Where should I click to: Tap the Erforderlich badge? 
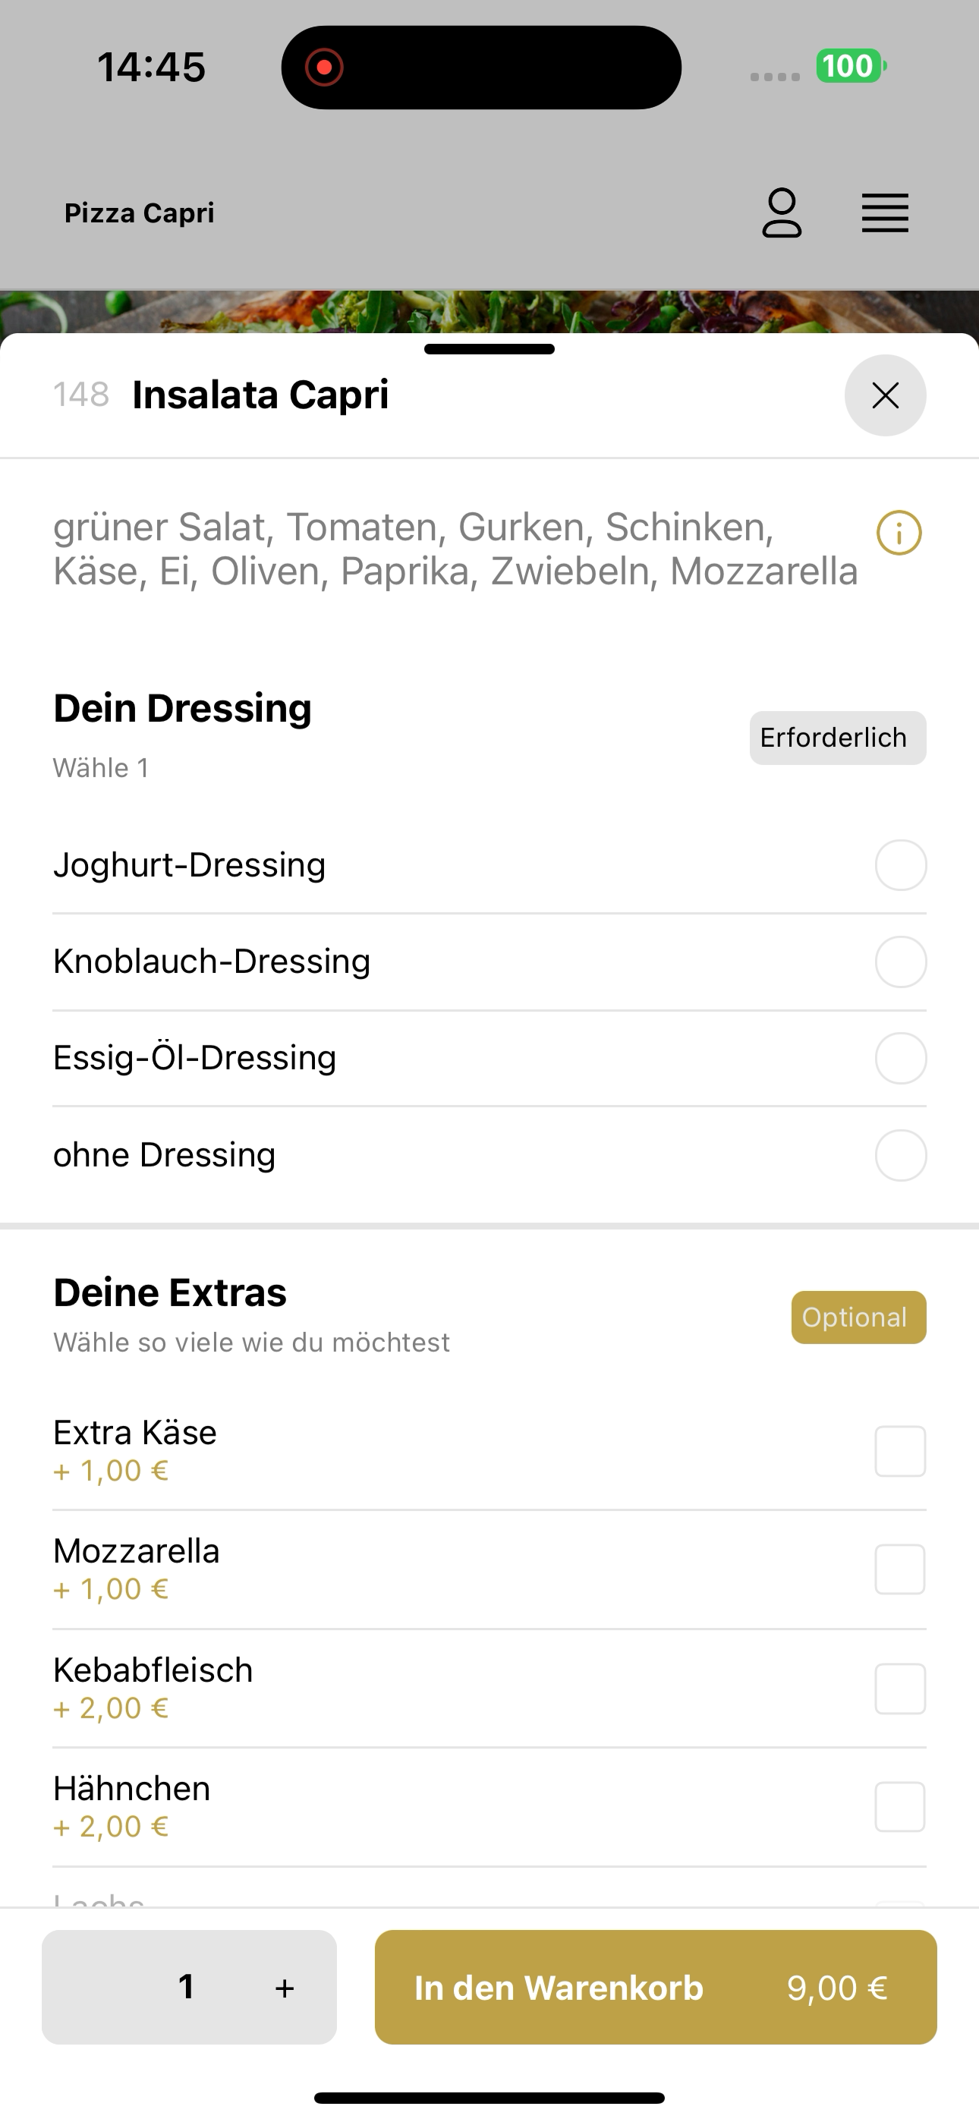point(837,738)
